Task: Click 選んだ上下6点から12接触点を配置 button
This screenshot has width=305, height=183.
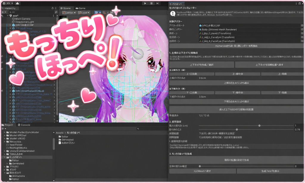Action: [236, 110]
